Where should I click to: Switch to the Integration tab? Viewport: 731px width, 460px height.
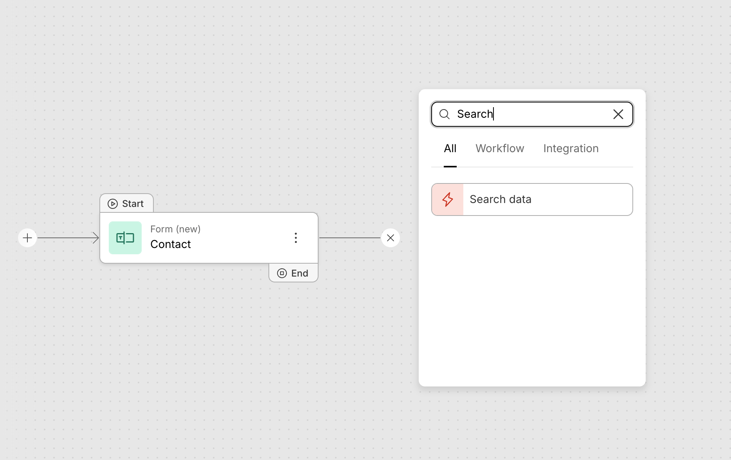571,149
